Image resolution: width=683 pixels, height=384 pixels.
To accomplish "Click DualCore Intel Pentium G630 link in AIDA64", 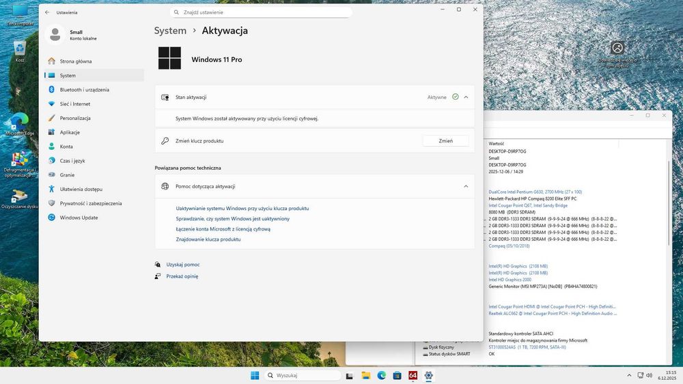I will pyautogui.click(x=535, y=192).
